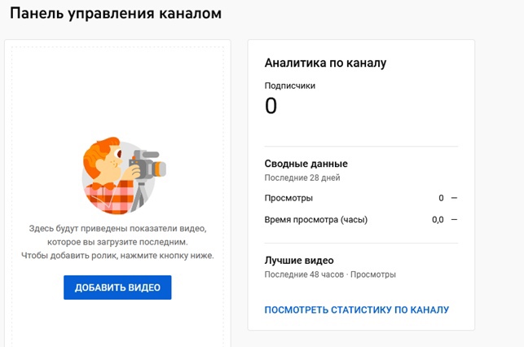
Task: Click the dash icon beside watch time value
Action: coord(454,219)
